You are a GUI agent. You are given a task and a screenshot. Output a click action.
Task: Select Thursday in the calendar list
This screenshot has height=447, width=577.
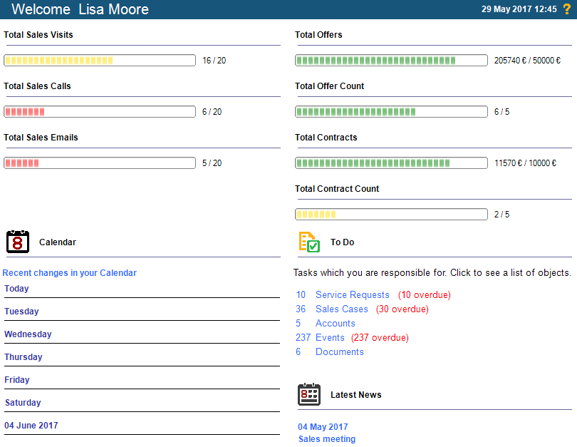[24, 356]
